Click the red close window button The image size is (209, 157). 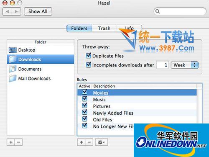[x=5, y=3]
